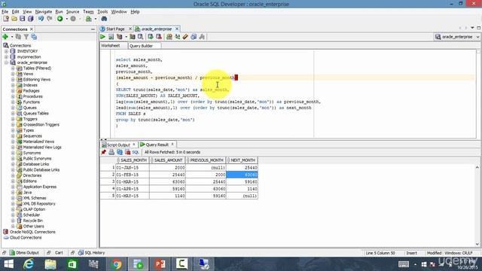Click the SQL link in Query Result toolbar

pos(136,152)
